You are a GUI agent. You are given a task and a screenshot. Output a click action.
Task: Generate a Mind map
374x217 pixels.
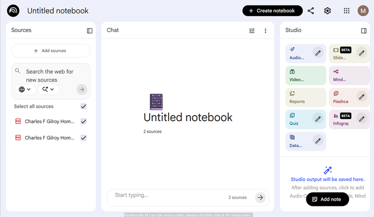pyautogui.click(x=350, y=75)
